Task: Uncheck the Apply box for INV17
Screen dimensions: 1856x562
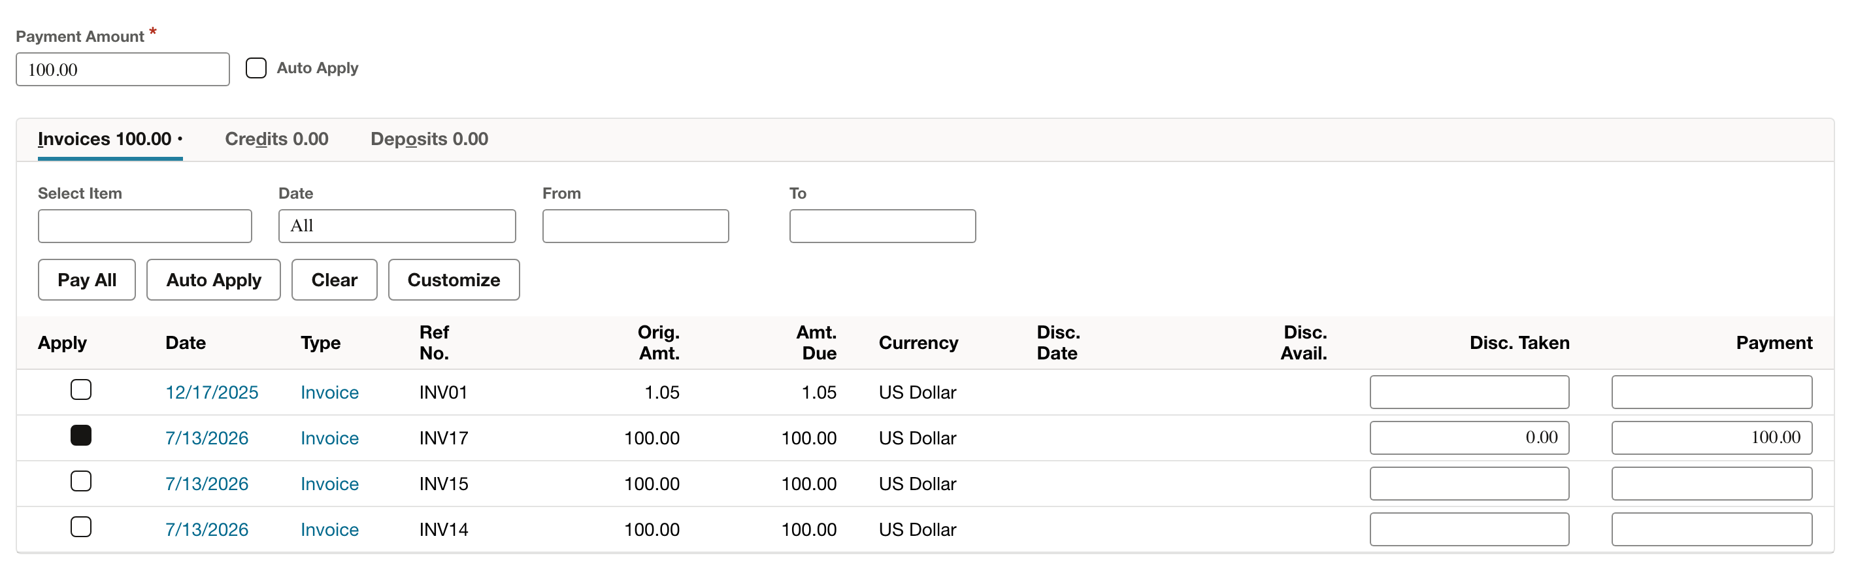Action: click(x=80, y=435)
